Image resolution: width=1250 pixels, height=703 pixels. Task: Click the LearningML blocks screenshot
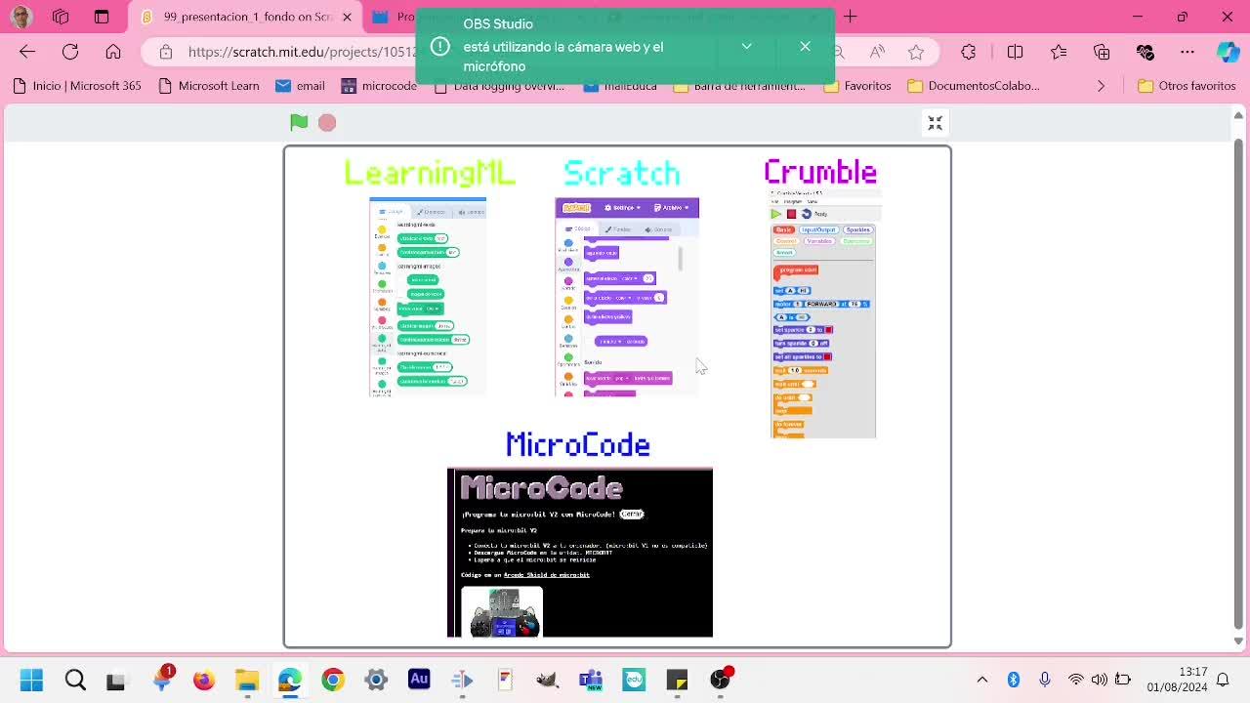pos(428,297)
